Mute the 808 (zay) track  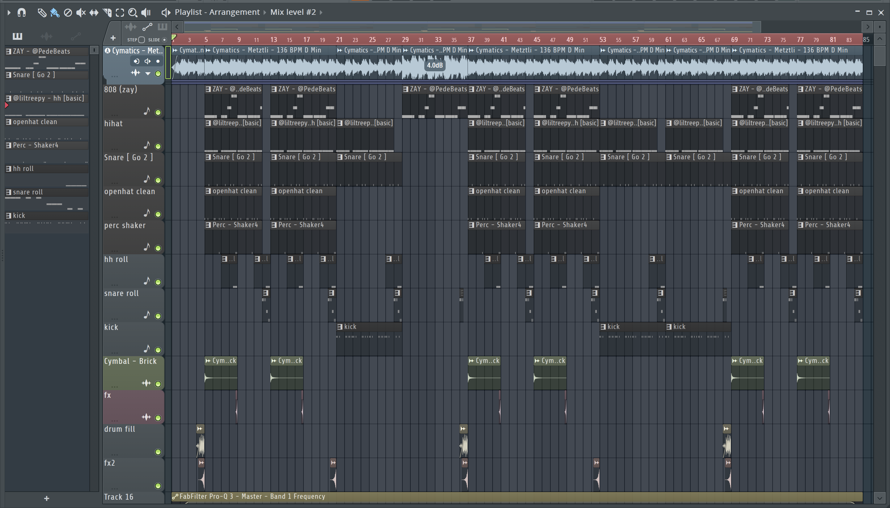point(158,112)
